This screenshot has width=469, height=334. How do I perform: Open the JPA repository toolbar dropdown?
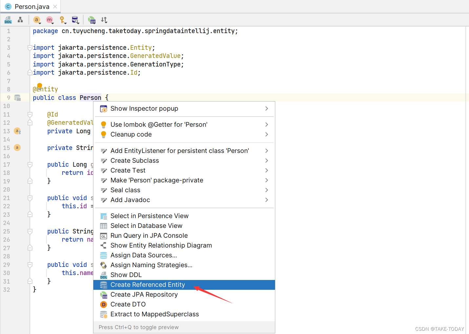pos(92,20)
